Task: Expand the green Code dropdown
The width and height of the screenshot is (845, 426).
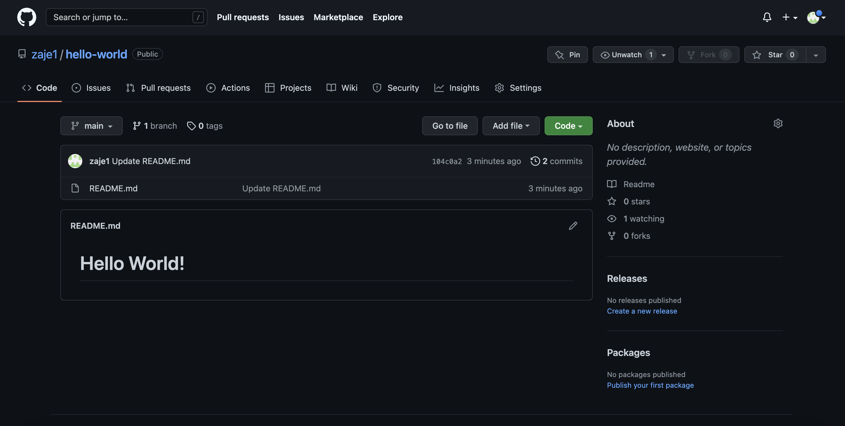Action: click(568, 125)
